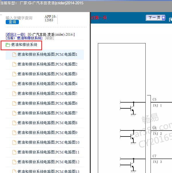Click the 当前：燃油和排放系统 breadcrumb text
The image size is (172, 173).
click(24, 38)
